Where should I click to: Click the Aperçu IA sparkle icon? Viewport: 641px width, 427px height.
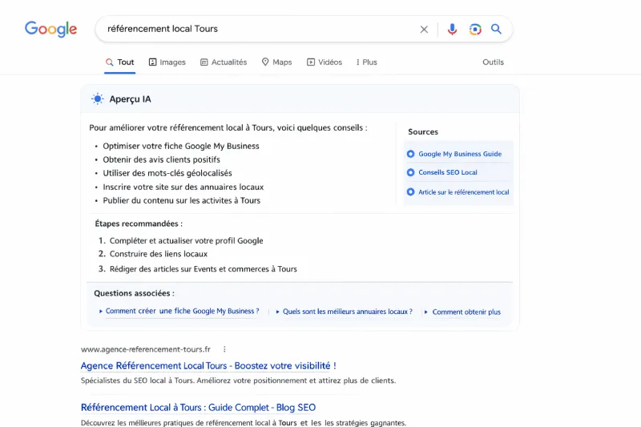[x=97, y=99]
